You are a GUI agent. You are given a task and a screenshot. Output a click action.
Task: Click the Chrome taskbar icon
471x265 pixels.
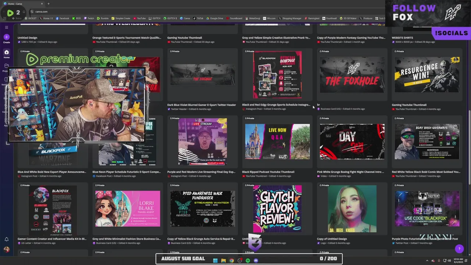pyautogui.click(x=231, y=261)
